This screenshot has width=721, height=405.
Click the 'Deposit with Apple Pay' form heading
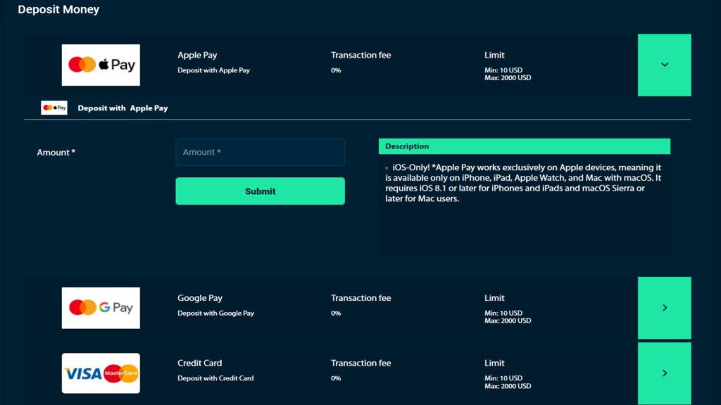pyautogui.click(x=123, y=108)
